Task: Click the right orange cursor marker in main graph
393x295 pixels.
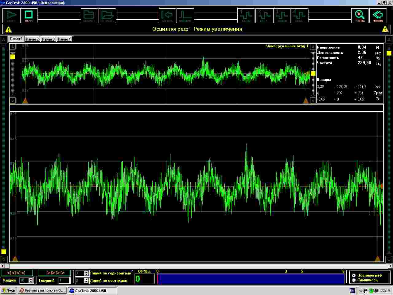Action: (378, 258)
